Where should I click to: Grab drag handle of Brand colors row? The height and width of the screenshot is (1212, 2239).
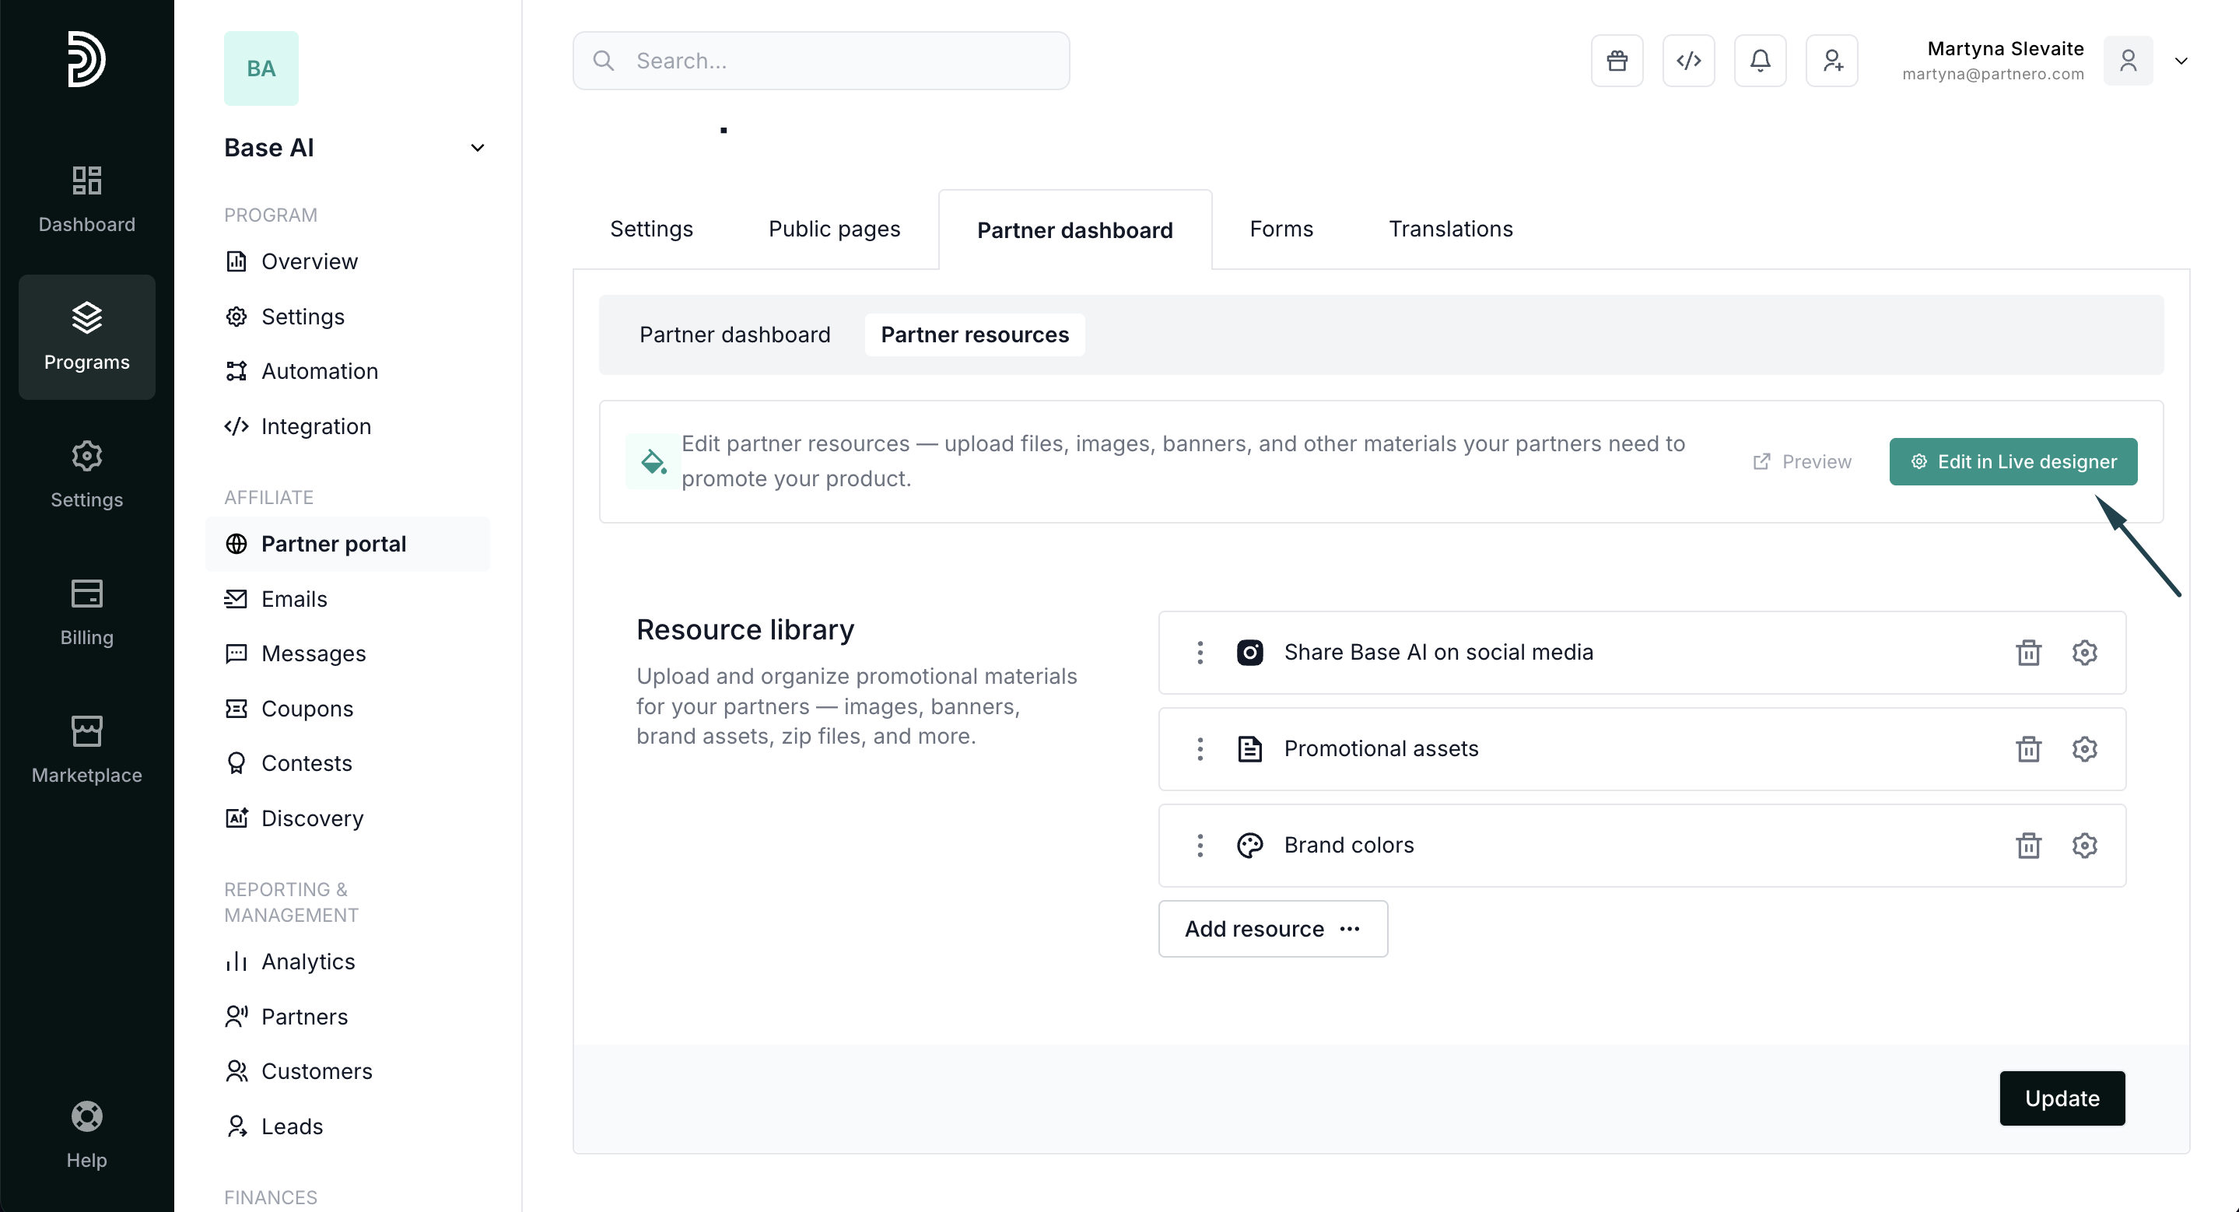pos(1200,846)
